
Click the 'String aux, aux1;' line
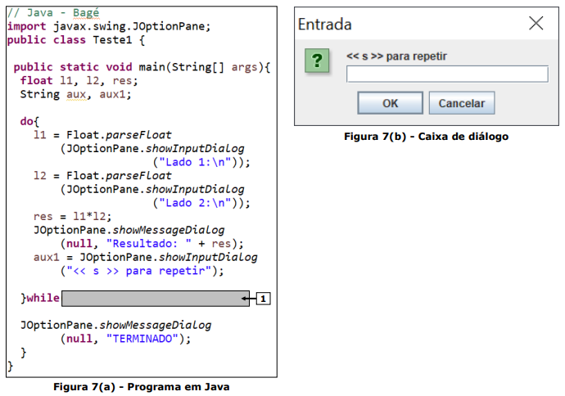[75, 94]
